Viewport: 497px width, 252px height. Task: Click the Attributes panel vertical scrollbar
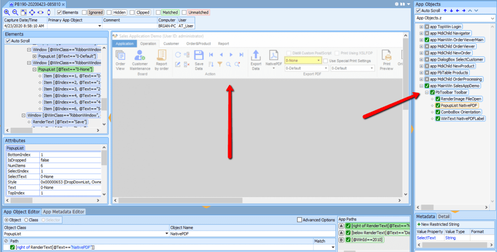point(104,171)
